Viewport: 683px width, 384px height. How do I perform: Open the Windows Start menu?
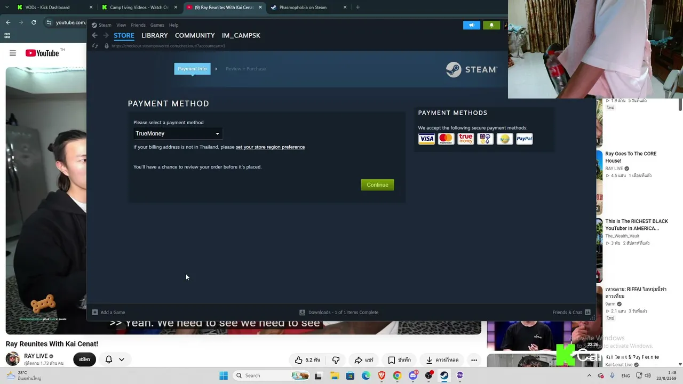tap(223, 375)
